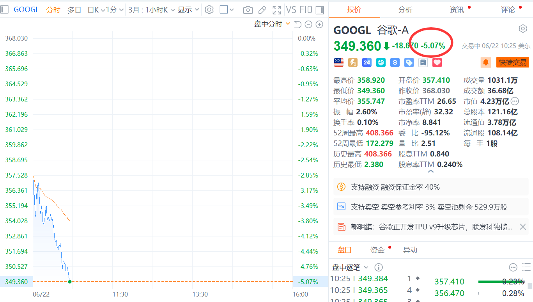Open more options beside 市值
The height and width of the screenshot is (302, 533).
515,101
